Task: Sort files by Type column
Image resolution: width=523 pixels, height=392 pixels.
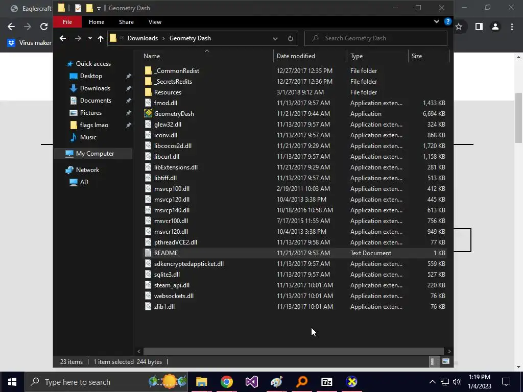Action: (356, 56)
